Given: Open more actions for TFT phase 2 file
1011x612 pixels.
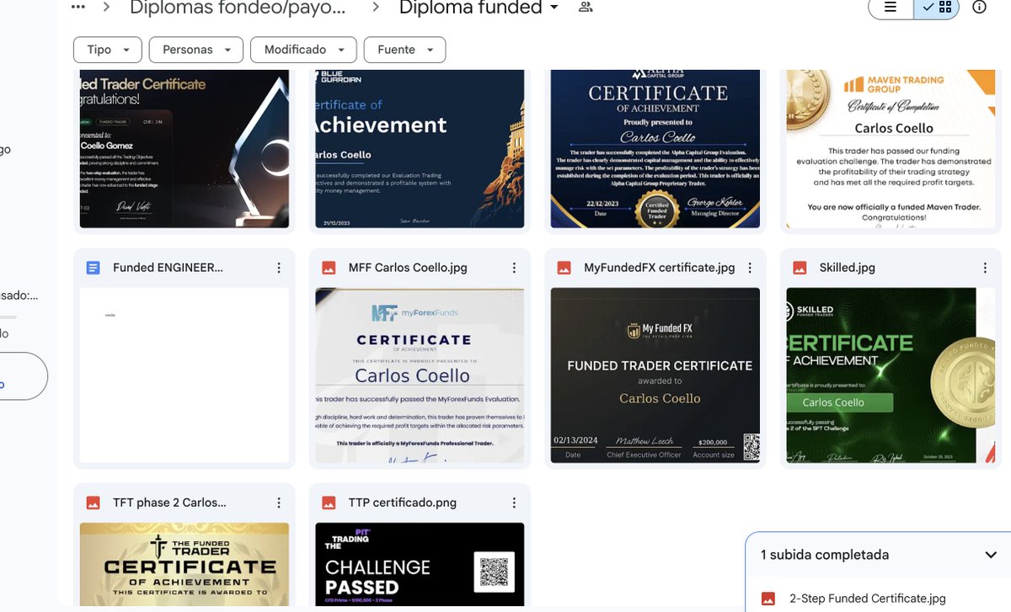Looking at the screenshot, I should (x=279, y=503).
